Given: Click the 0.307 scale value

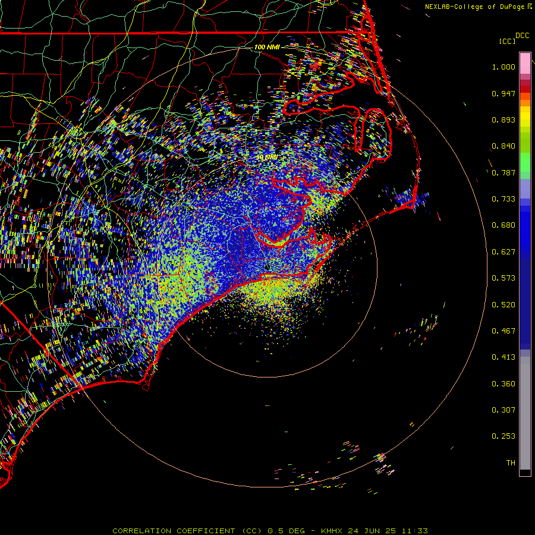Looking at the screenshot, I should (503, 410).
